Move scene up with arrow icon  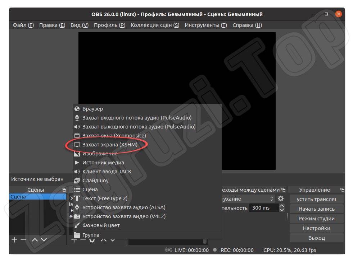[x=35, y=240]
